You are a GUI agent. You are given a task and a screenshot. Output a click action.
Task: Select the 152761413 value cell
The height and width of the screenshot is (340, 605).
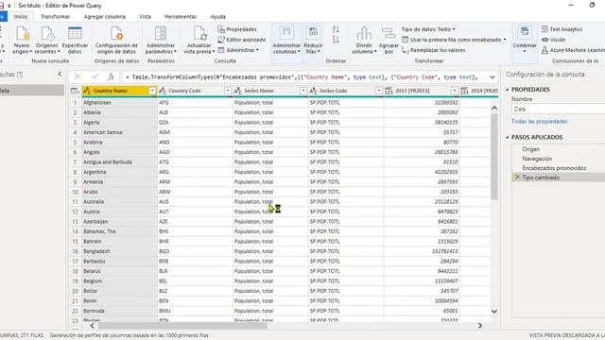pyautogui.click(x=422, y=251)
